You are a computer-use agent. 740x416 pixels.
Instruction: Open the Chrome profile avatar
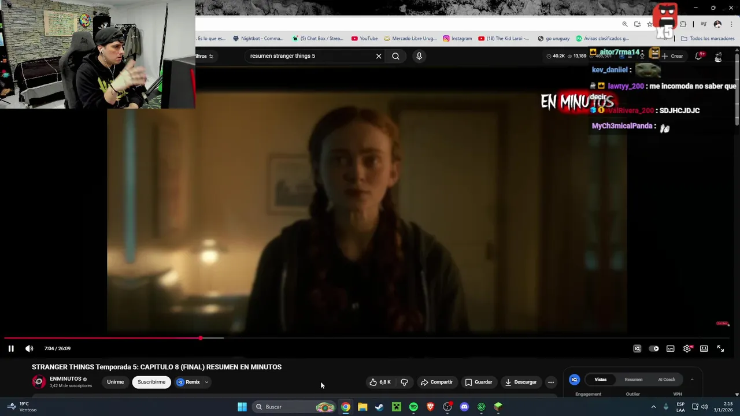717,24
